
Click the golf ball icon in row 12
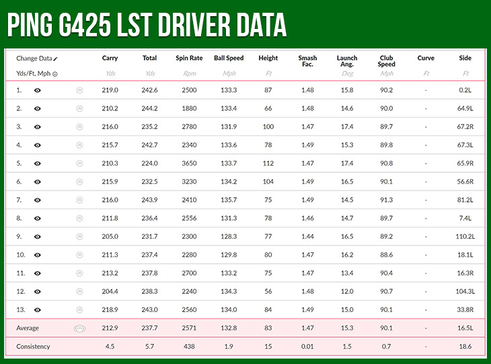pos(79,291)
